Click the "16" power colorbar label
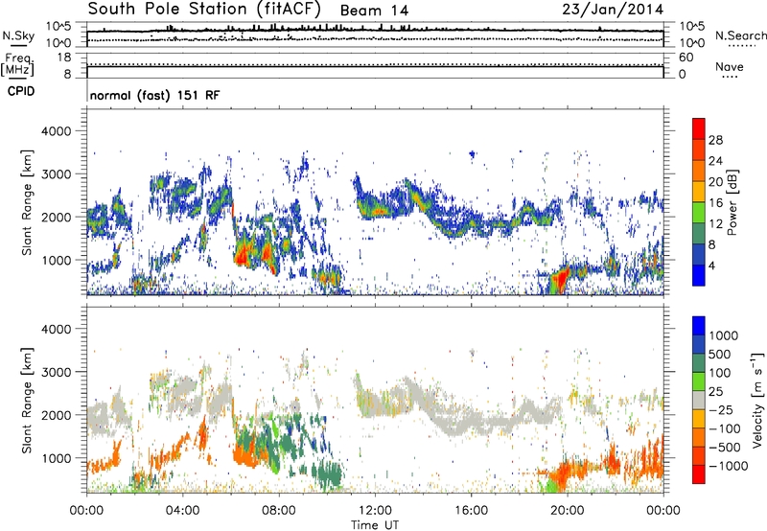The height and width of the screenshot is (531, 767). click(x=715, y=203)
